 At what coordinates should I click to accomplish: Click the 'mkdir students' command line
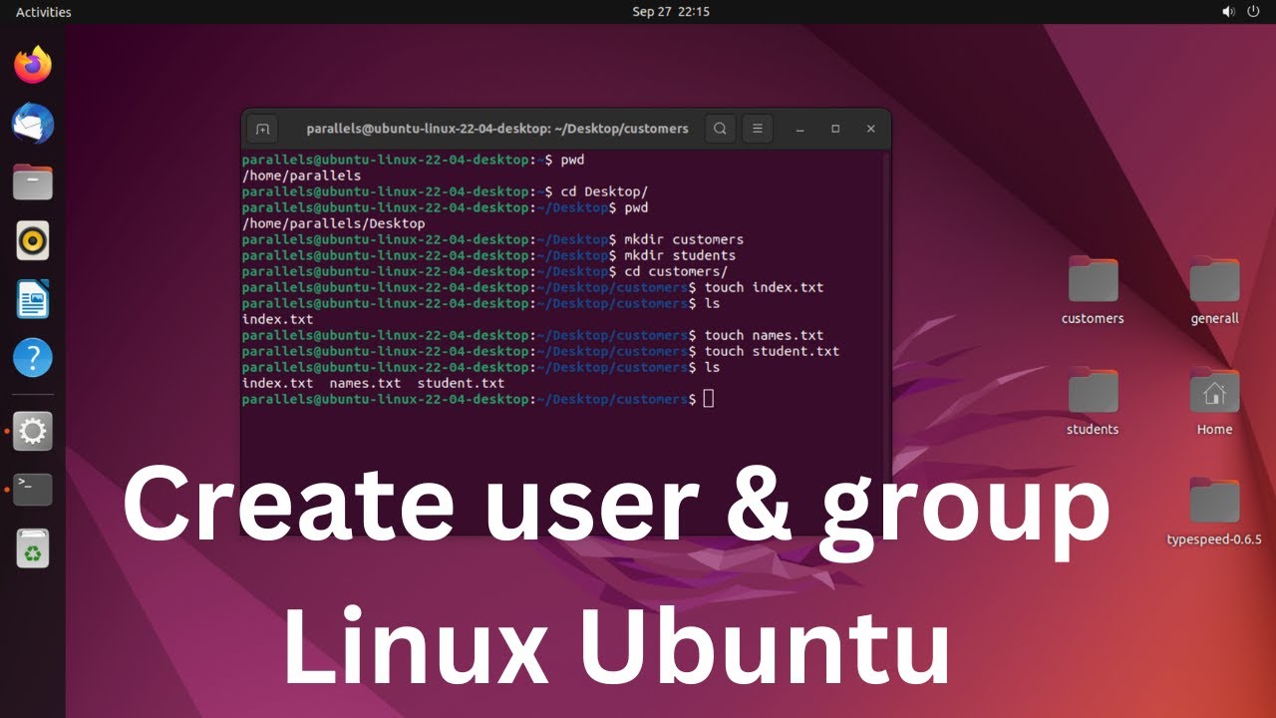(488, 255)
